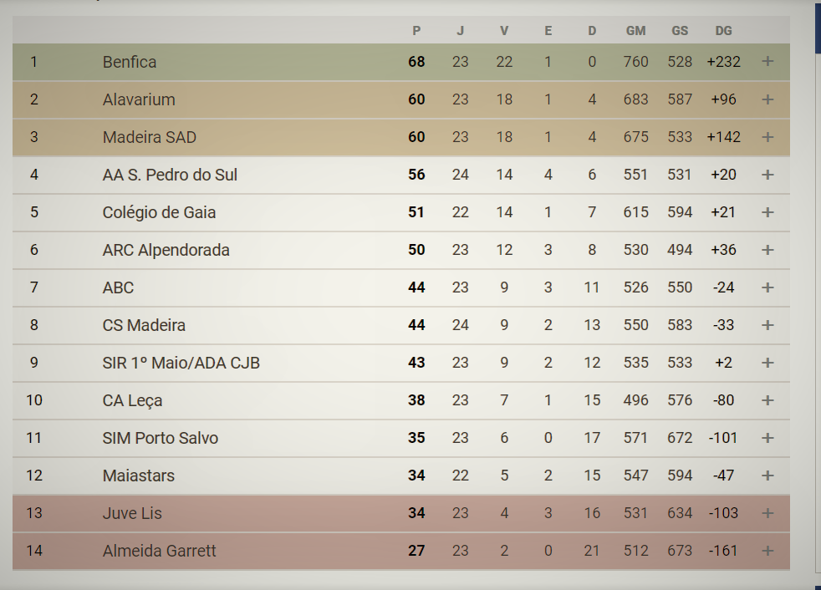The width and height of the screenshot is (821, 590).
Task: Click the plus icon on ABC row
Action: tap(767, 287)
